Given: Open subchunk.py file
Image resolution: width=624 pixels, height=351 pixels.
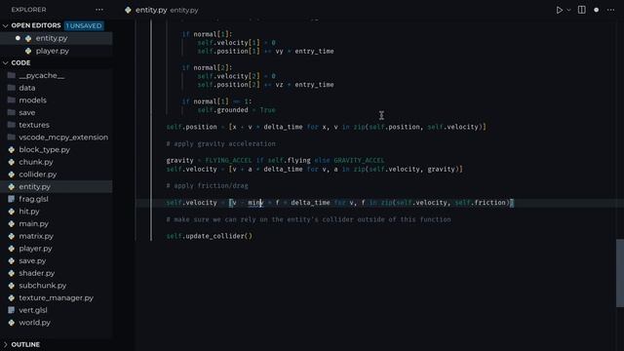Looking at the screenshot, I should click(43, 286).
